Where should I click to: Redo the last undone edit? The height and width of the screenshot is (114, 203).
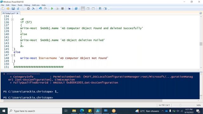click(45, 9)
